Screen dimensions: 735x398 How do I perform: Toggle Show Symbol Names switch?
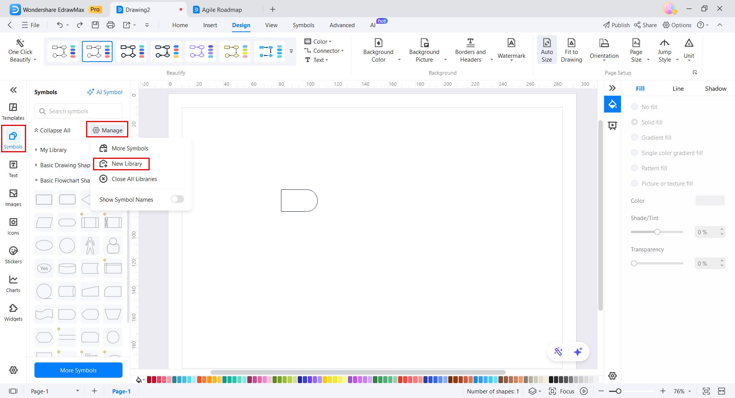pos(177,199)
